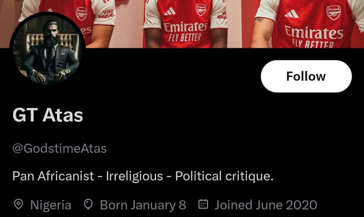The image size is (364, 217).
Task: Click the adidas logo on right jersey
Action: click(291, 14)
